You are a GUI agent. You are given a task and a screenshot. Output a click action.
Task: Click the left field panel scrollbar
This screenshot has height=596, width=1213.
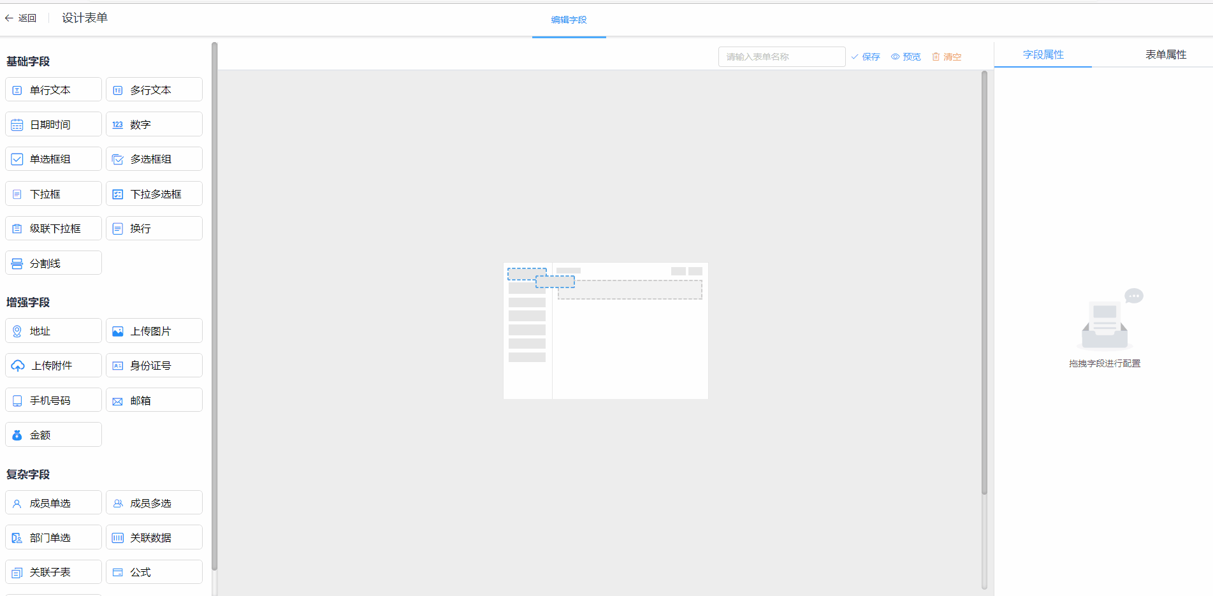214,306
